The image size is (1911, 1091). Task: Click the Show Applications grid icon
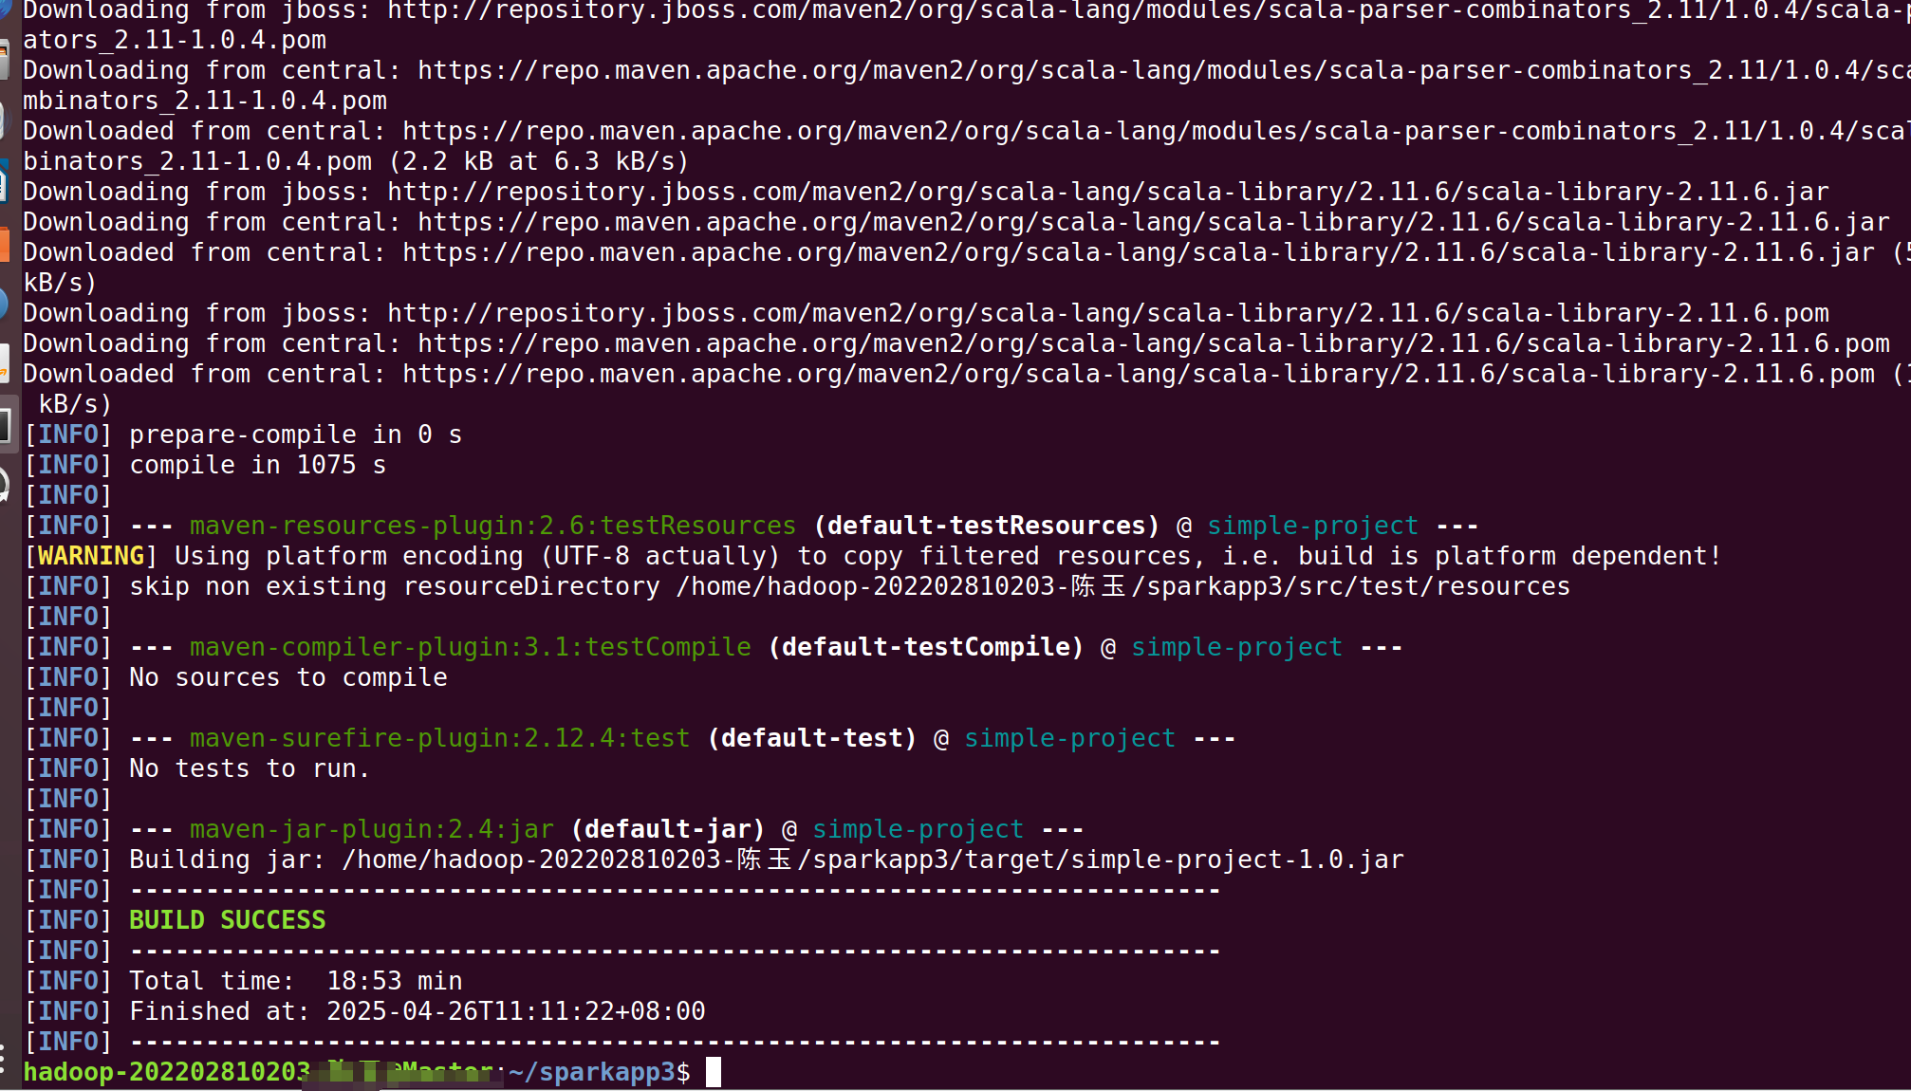[x=4, y=1058]
